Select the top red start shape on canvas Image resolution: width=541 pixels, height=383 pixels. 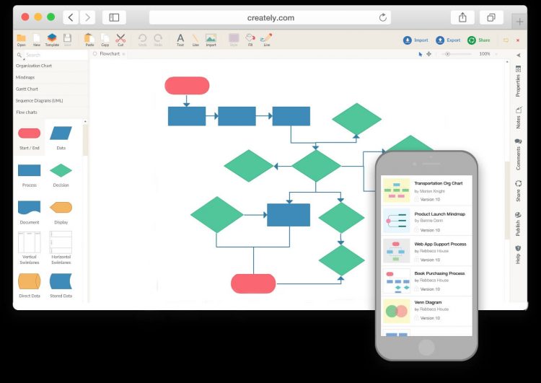[x=187, y=86]
